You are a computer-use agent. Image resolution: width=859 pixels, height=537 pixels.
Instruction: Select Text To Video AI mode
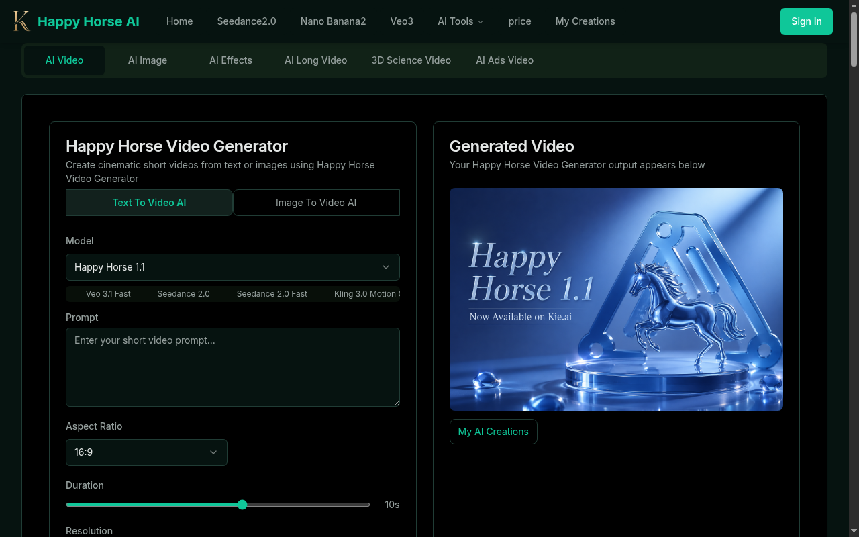pos(149,203)
